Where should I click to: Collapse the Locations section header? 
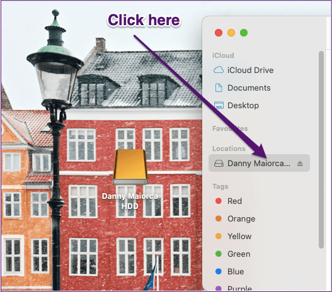(x=229, y=149)
